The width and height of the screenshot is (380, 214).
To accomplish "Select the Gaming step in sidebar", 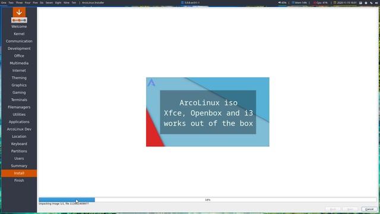I will pyautogui.click(x=19, y=93).
